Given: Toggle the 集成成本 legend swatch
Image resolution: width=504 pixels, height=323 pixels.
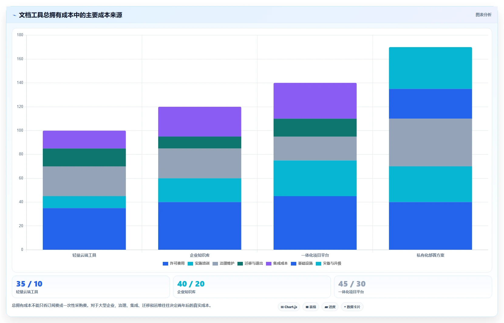Looking at the screenshot, I should coord(269,264).
